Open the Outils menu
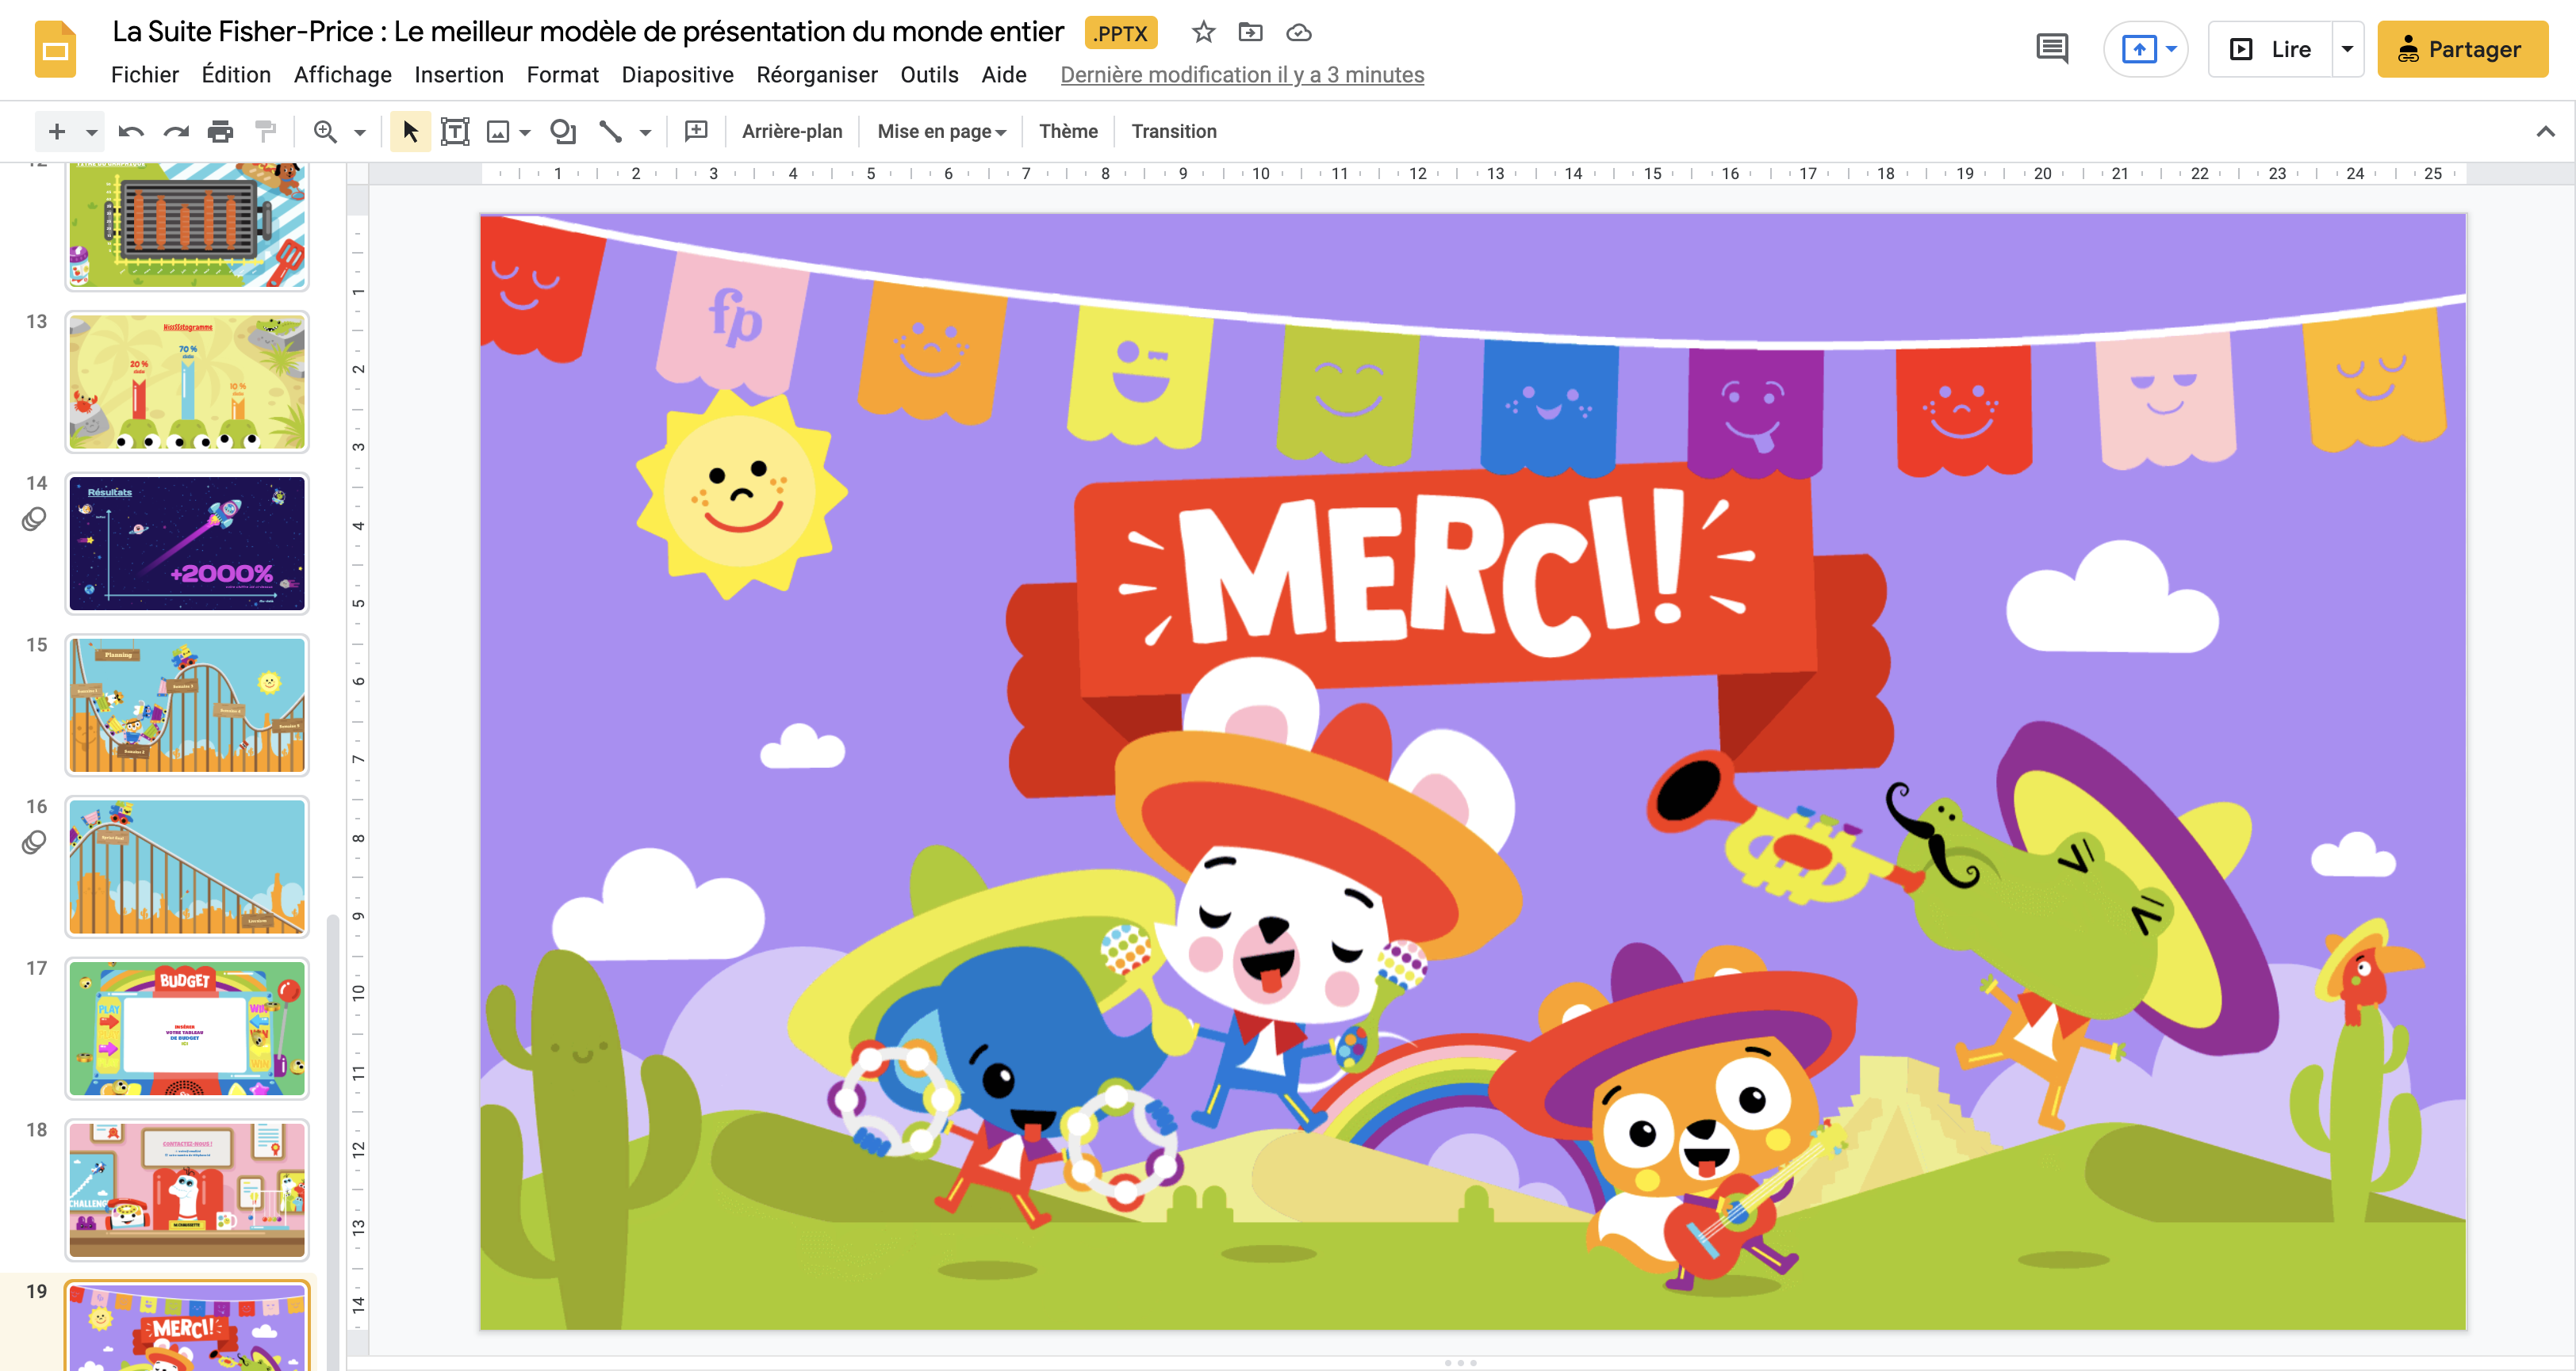Viewport: 2576px width, 1371px height. [929, 75]
